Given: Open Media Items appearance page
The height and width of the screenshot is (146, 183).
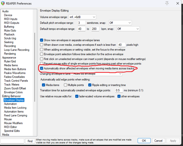Looking at the screenshot, I should (x=11, y=65).
